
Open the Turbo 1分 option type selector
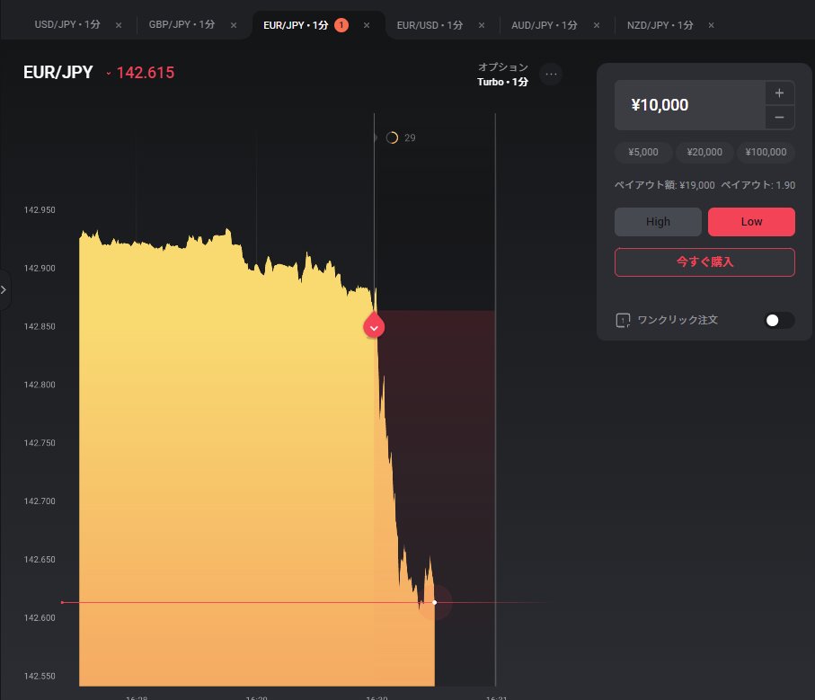tap(502, 75)
